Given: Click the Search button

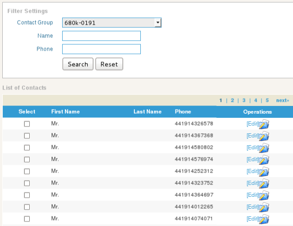Looking at the screenshot, I should click(x=78, y=64).
